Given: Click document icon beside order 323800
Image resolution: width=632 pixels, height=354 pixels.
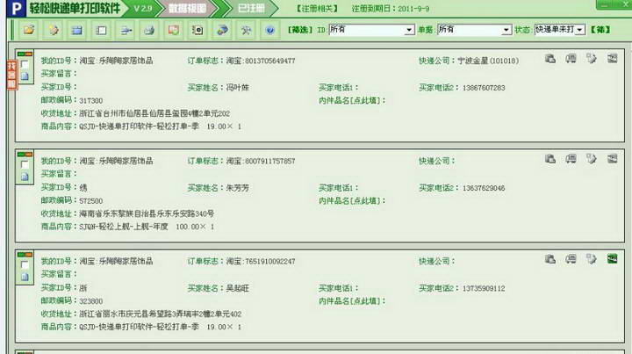Looking at the screenshot, I should 25,277.
